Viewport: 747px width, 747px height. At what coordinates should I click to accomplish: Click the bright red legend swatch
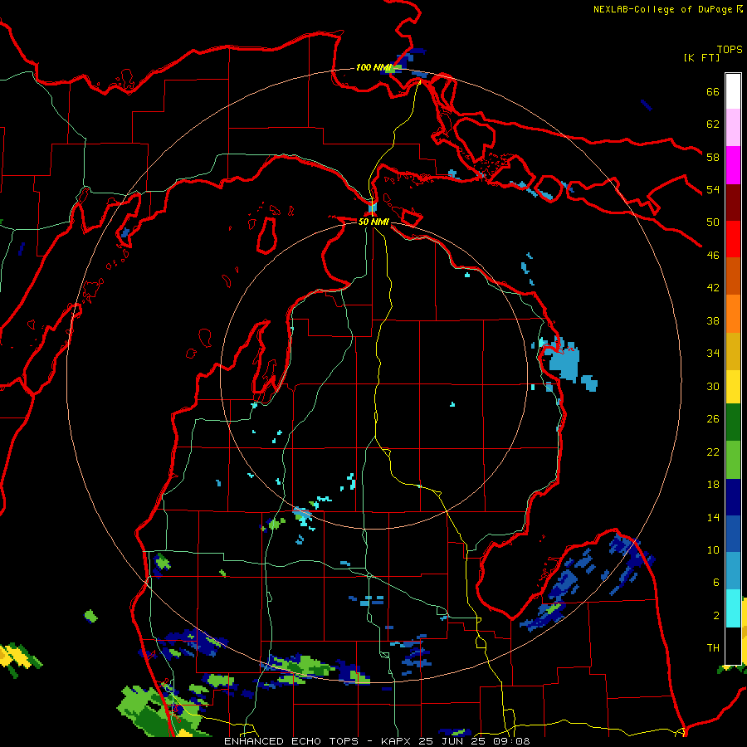(x=733, y=239)
